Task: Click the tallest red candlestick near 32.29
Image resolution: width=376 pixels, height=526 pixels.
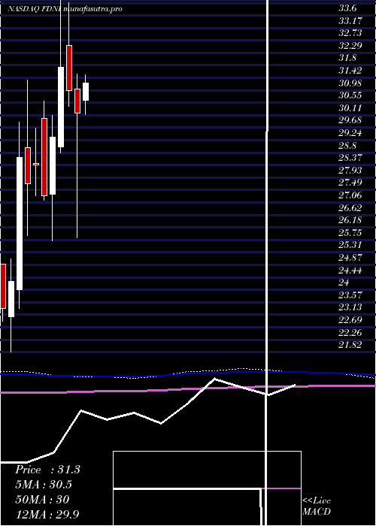Action: click(69, 68)
